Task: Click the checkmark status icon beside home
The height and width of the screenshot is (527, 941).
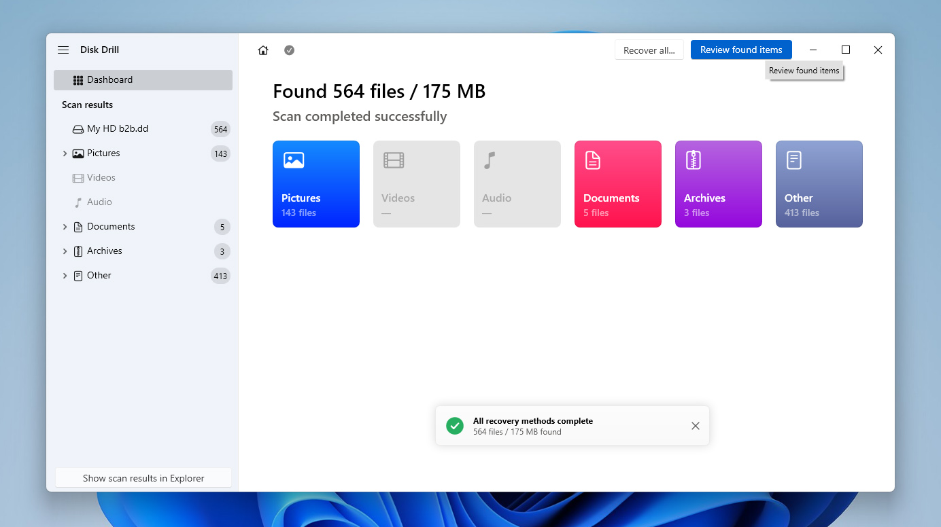Action: 289,50
